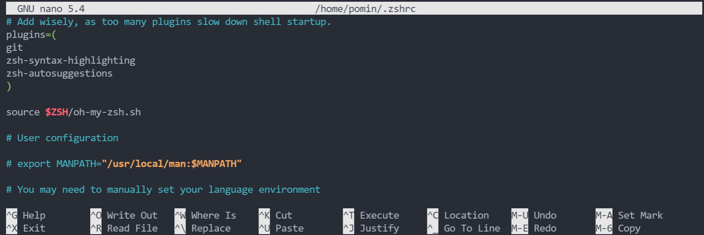Image resolution: width=704 pixels, height=235 pixels.
Task: Select the ^O Write Out shortcut
Action: (x=124, y=215)
